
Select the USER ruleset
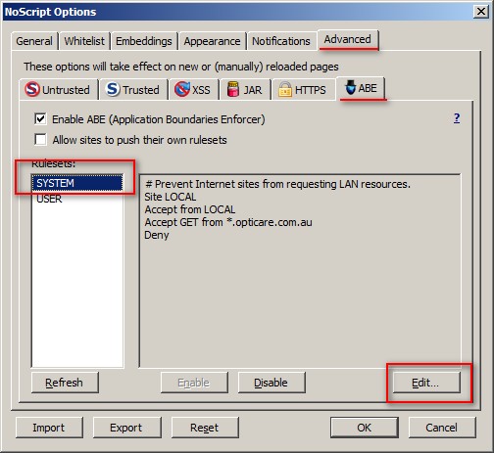click(77, 199)
